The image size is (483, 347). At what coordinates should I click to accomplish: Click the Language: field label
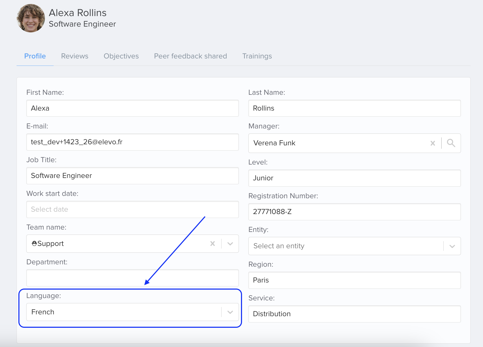pos(44,296)
